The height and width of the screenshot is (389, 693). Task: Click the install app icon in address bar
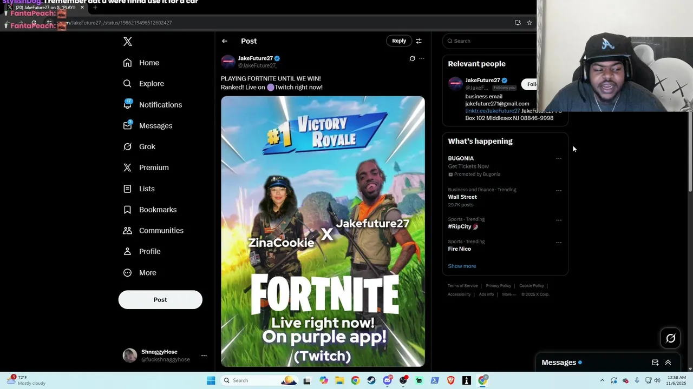tap(518, 23)
